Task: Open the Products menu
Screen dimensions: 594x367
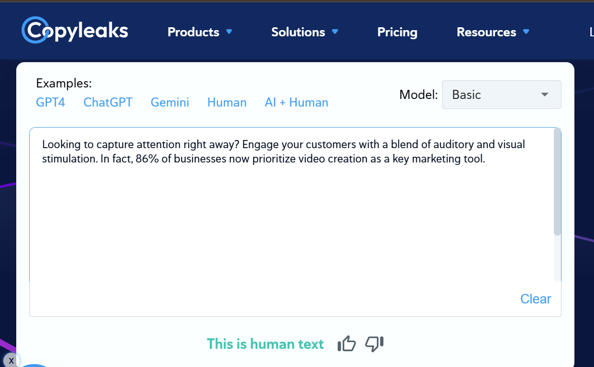Action: 193,32
